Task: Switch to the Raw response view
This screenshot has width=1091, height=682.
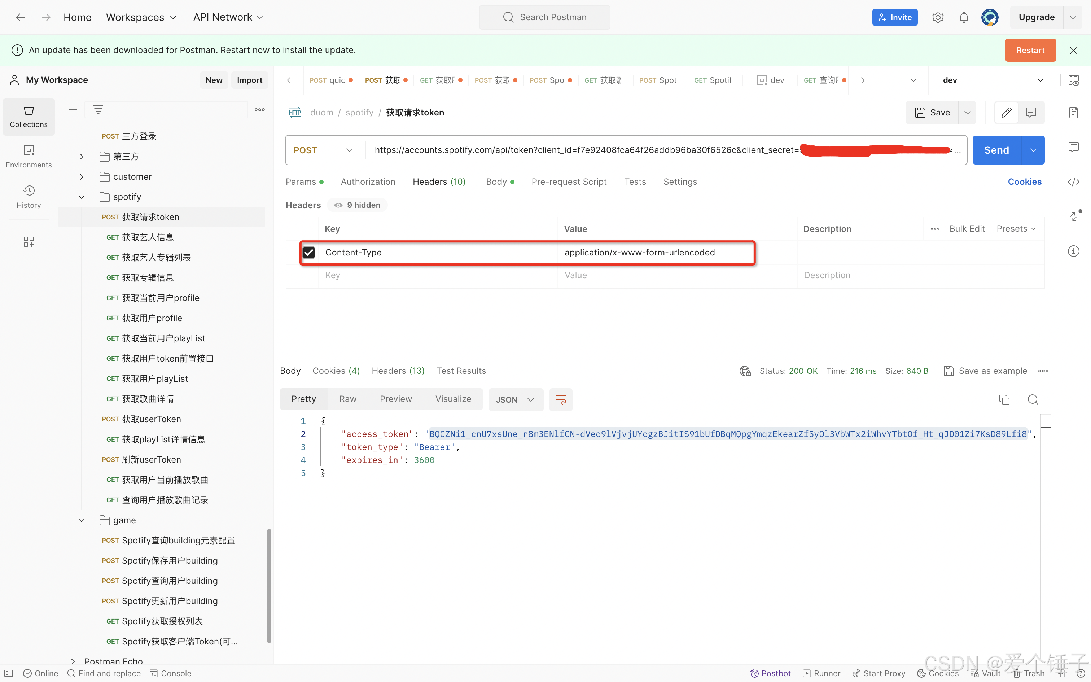Action: (347, 399)
